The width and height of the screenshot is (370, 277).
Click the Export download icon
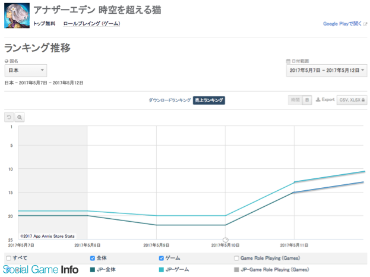[318, 100]
